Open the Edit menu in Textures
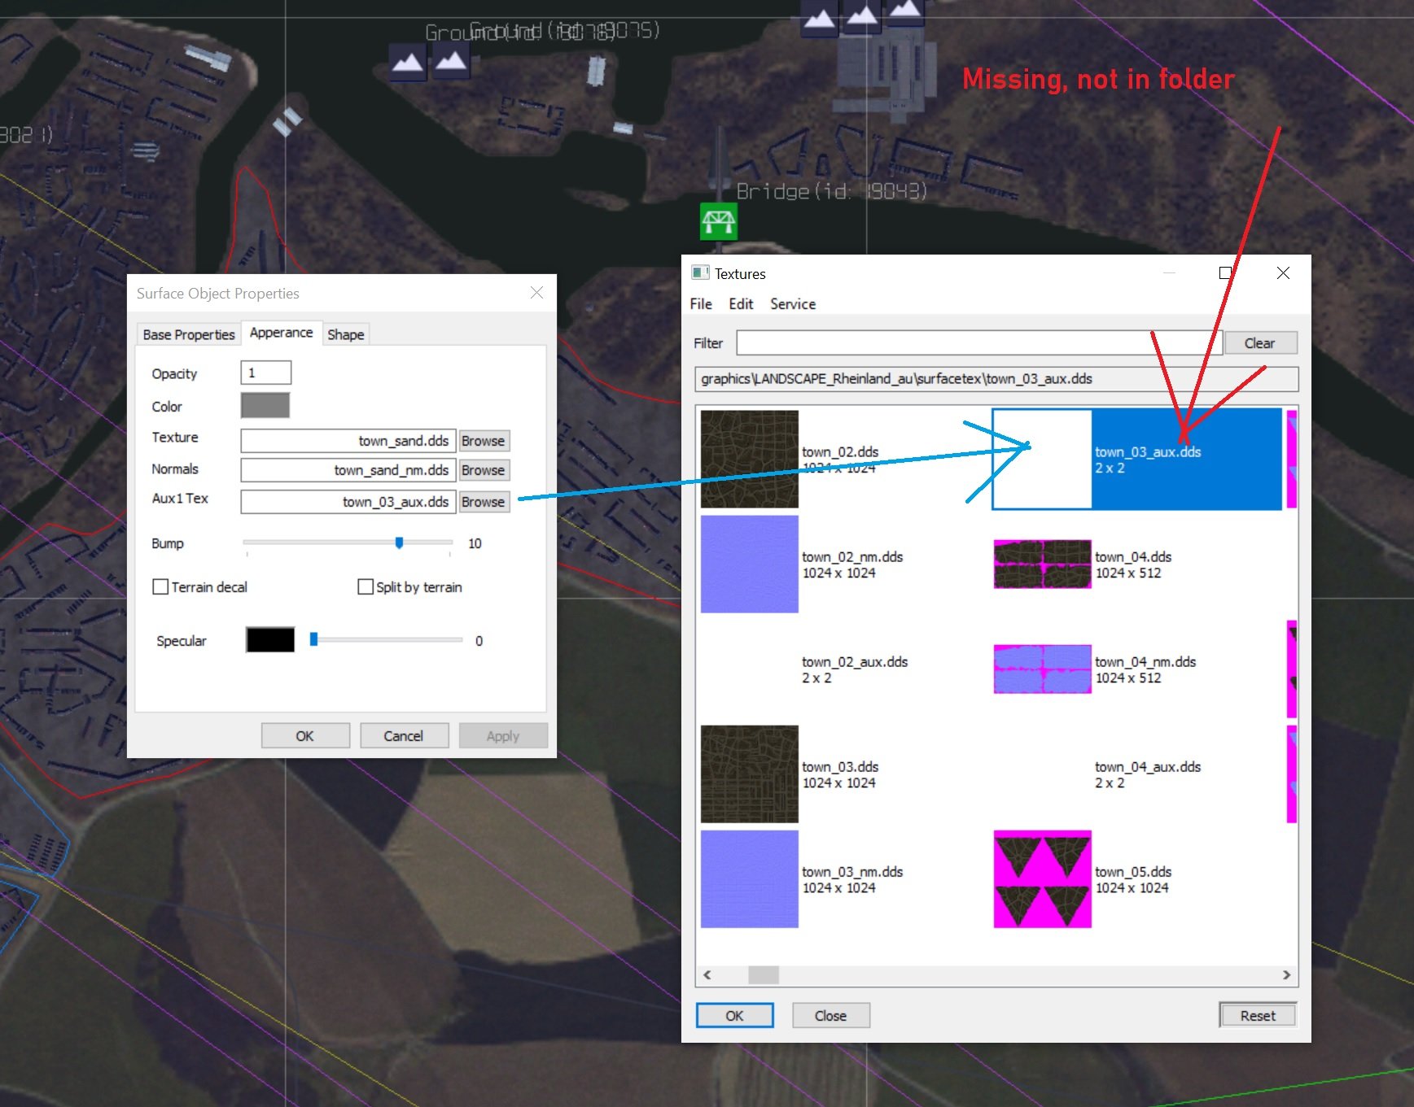 (x=741, y=303)
